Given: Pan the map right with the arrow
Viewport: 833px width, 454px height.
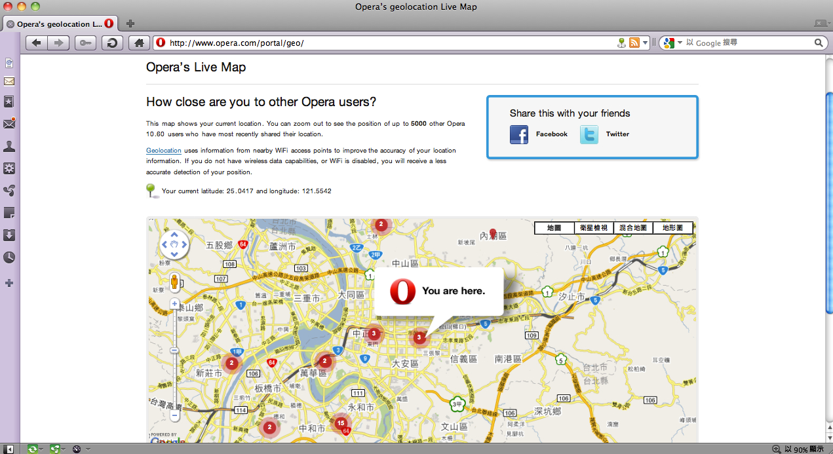Looking at the screenshot, I should pos(184,245).
